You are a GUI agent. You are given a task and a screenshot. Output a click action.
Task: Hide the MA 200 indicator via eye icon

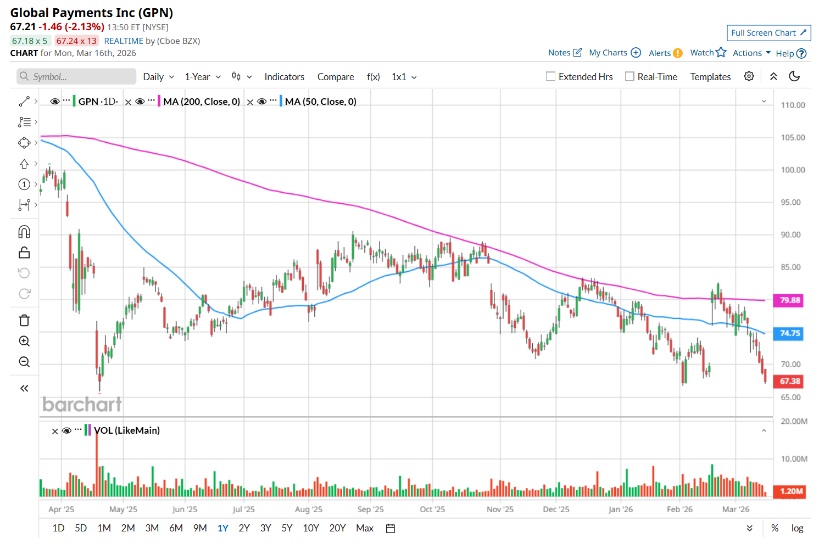pyautogui.click(x=140, y=102)
